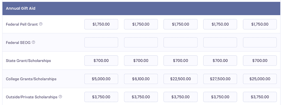Viewport: 283px width, 105px height.
Task: Select the $6,100.00 College Grants field
Action: (x=141, y=79)
